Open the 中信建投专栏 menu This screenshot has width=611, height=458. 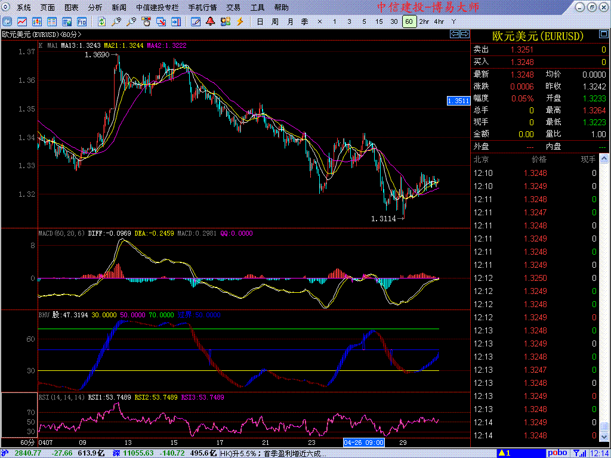pyautogui.click(x=157, y=8)
